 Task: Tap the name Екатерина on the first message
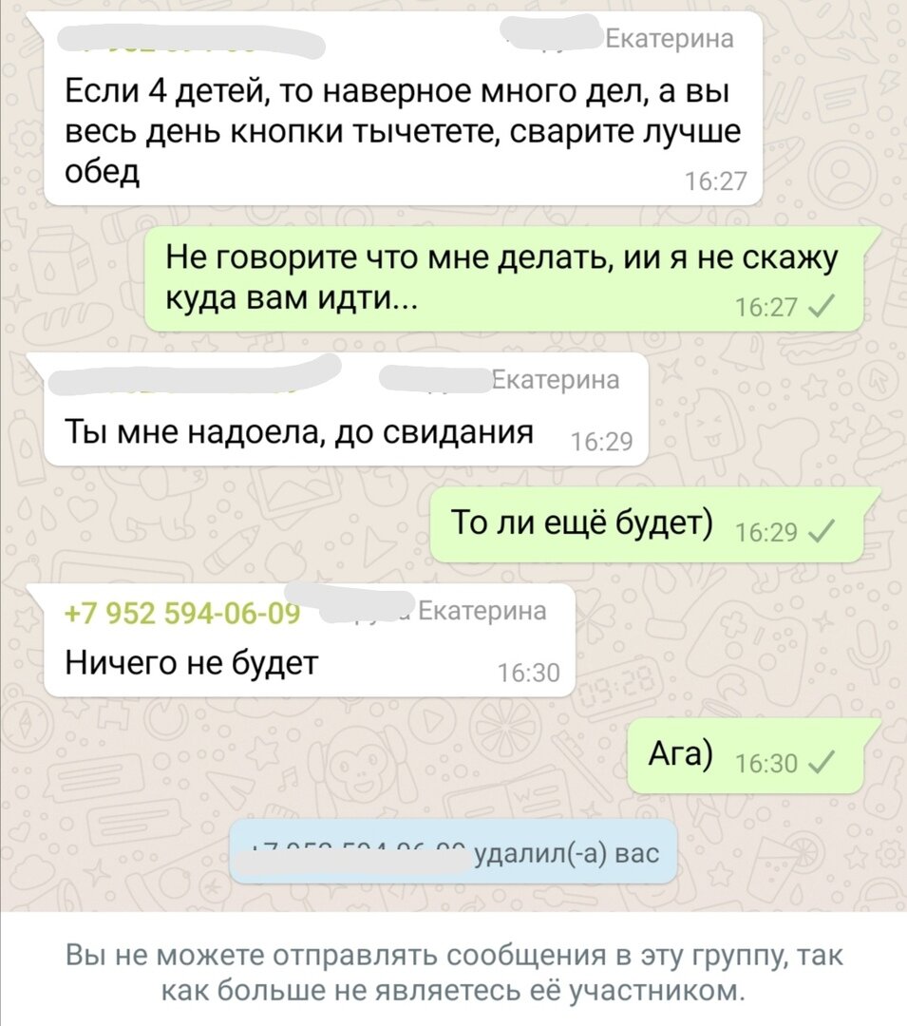pos(669,39)
